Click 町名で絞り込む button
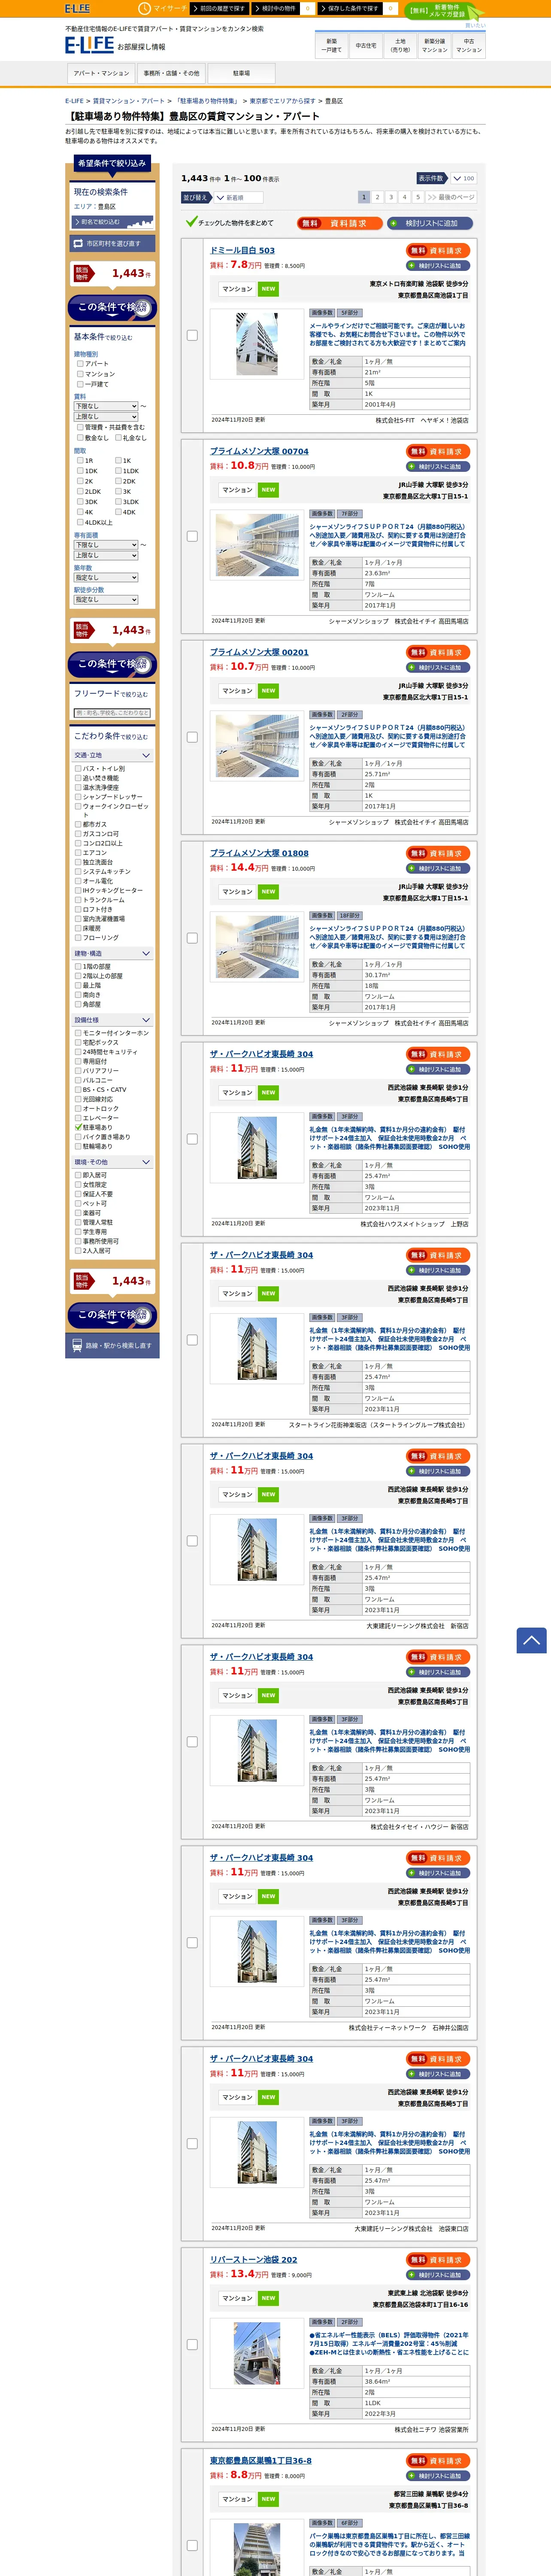The height and width of the screenshot is (2576, 551). 112,222
